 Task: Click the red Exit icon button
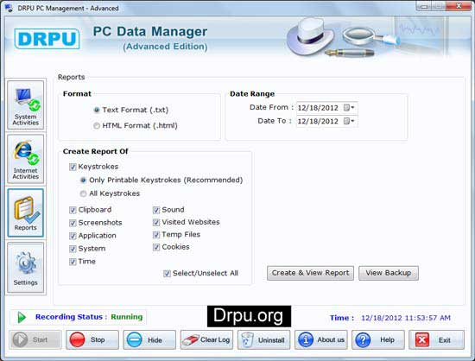pyautogui.click(x=422, y=339)
